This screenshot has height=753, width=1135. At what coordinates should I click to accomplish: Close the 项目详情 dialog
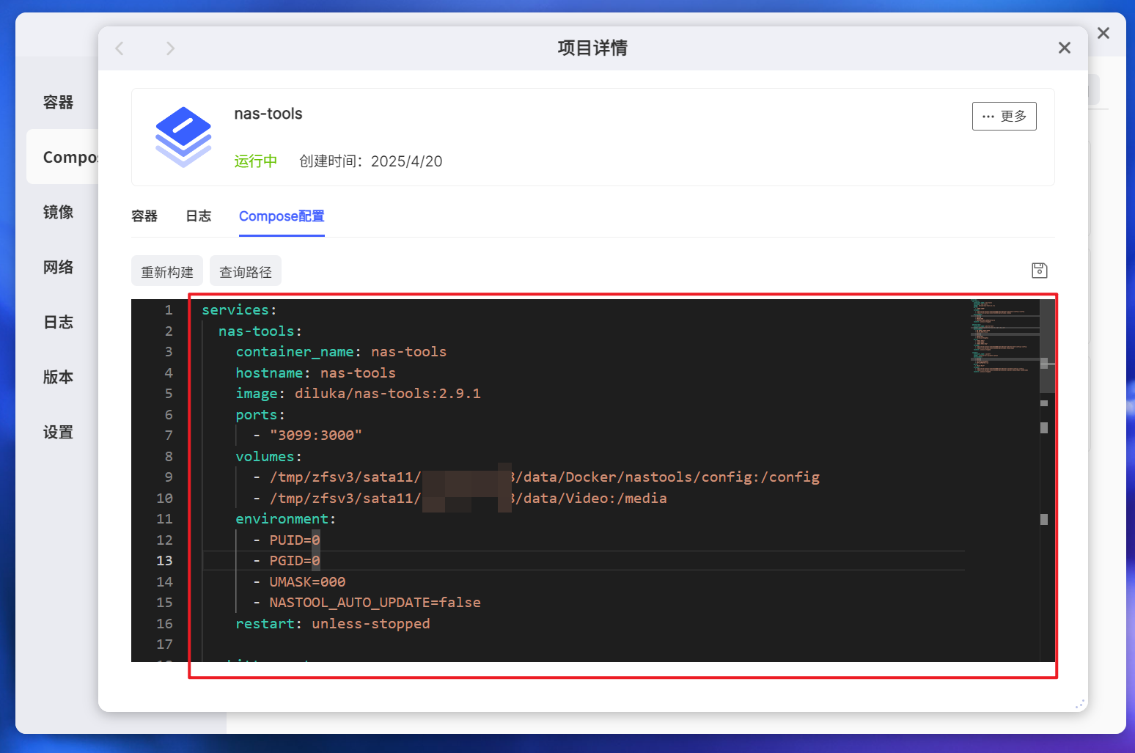click(x=1065, y=48)
